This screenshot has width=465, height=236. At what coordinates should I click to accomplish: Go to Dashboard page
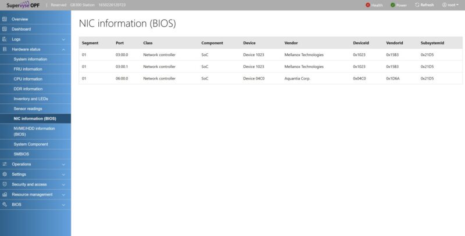click(22, 29)
